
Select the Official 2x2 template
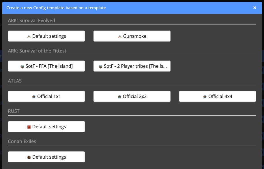132,96
